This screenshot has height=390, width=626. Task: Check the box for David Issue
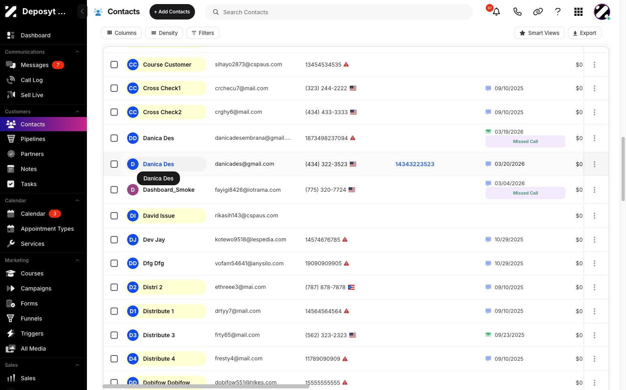click(x=114, y=216)
